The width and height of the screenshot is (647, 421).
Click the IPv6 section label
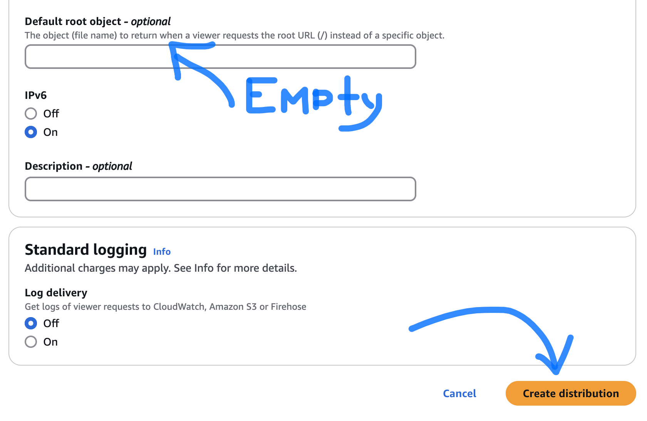[36, 95]
